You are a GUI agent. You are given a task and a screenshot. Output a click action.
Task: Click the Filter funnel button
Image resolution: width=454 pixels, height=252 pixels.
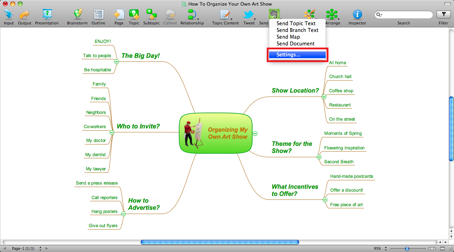443,15
